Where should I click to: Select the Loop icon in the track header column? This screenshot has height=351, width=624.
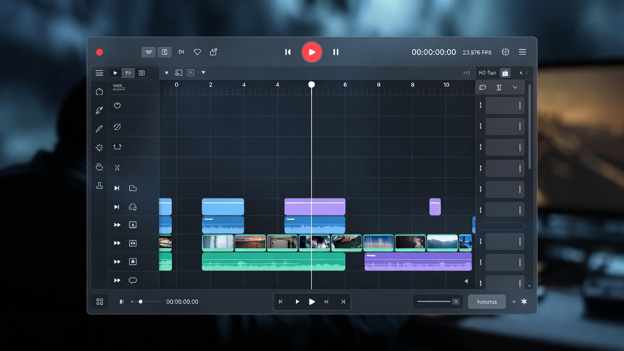(117, 147)
